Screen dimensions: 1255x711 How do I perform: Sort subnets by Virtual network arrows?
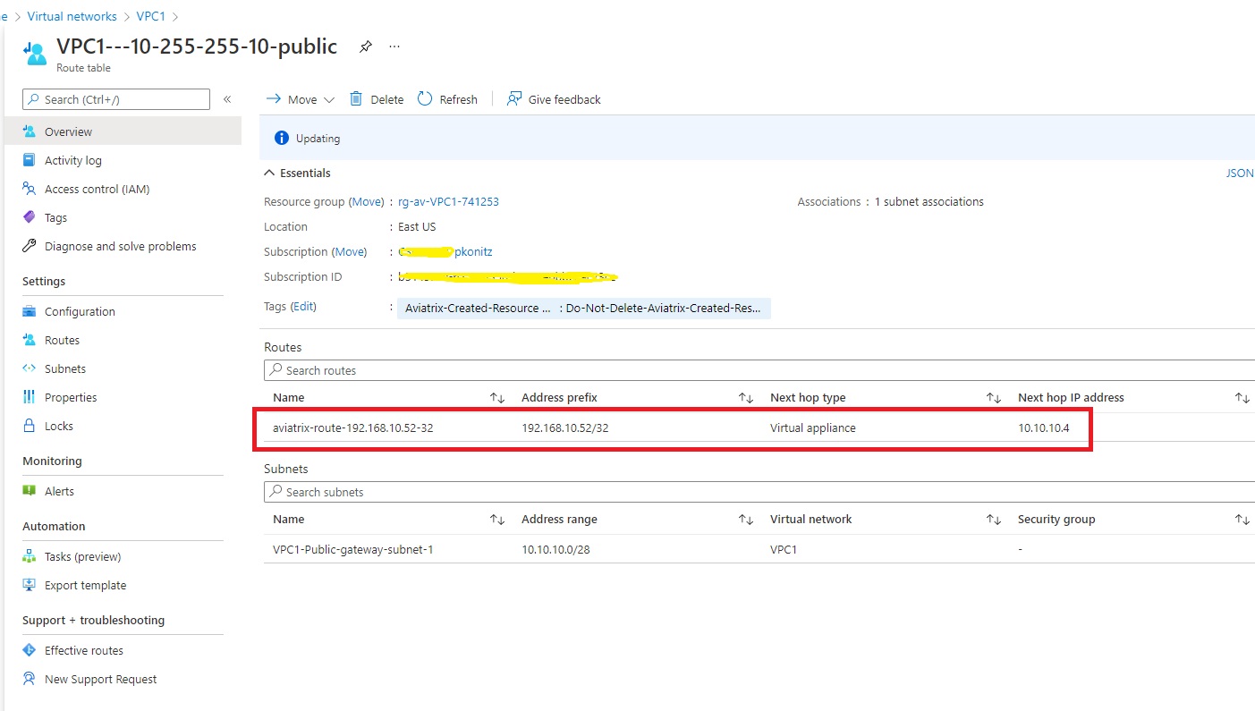click(994, 519)
